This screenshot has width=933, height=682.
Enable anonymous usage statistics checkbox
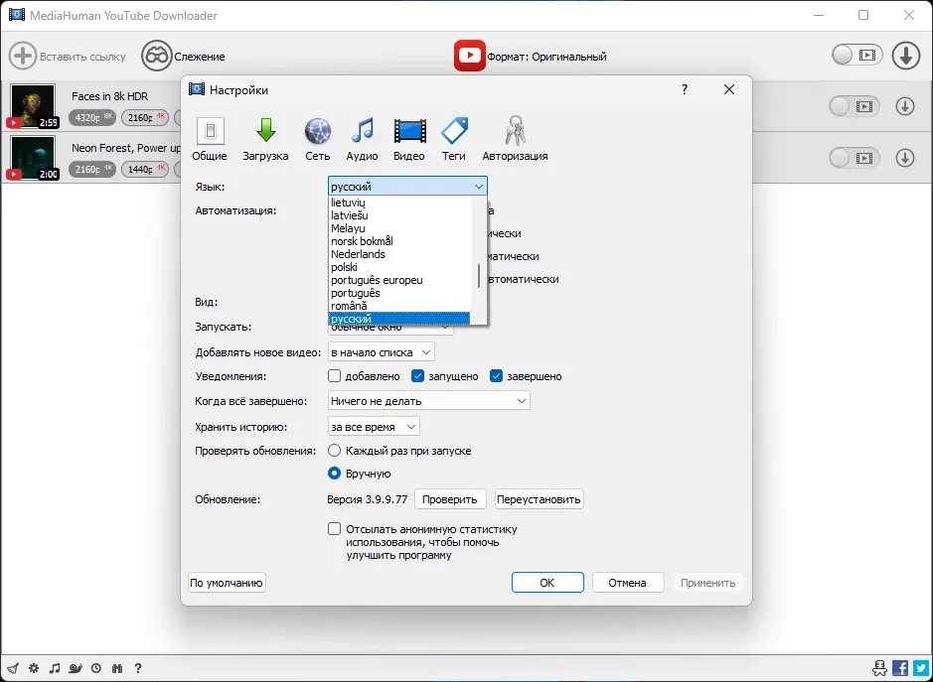335,529
